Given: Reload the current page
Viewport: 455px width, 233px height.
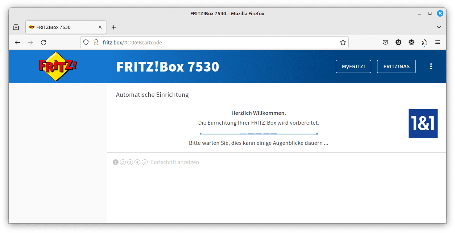Looking at the screenshot, I should [x=44, y=43].
